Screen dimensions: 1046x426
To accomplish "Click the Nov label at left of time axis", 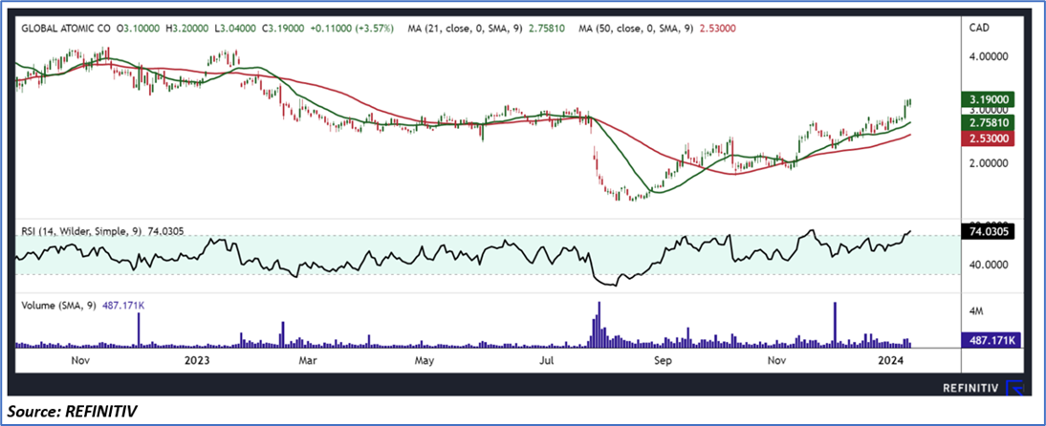I will coord(79,361).
